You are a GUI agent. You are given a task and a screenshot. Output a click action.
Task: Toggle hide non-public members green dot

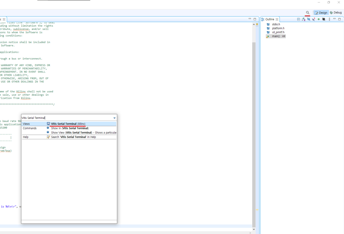point(318,19)
